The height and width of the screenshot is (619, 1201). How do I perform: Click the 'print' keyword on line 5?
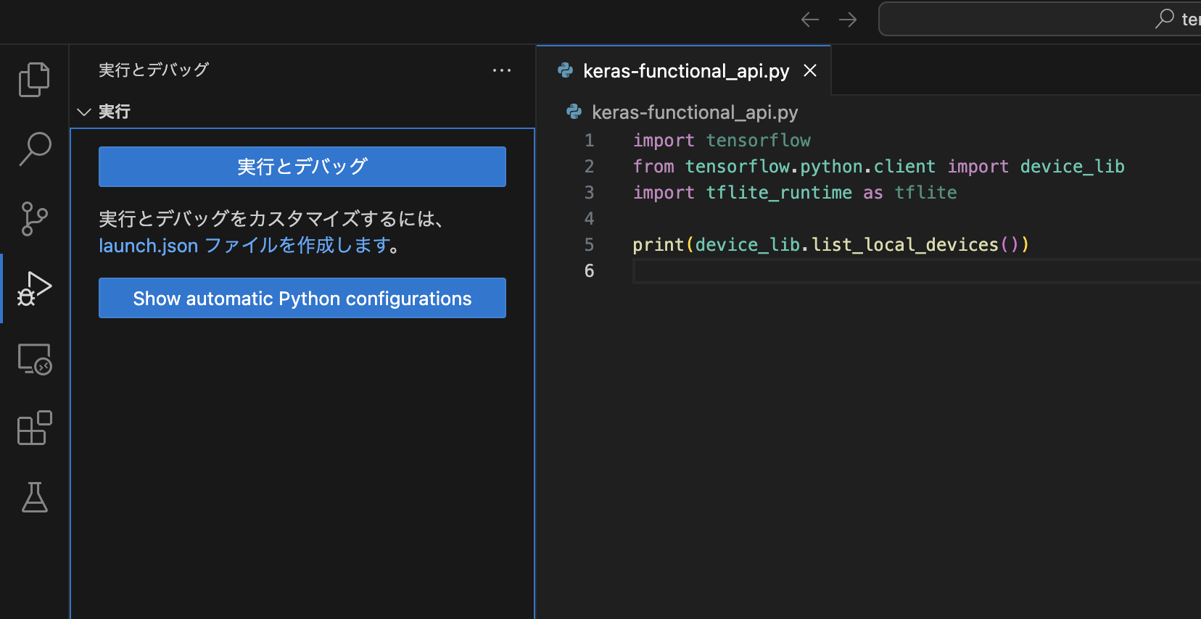coord(659,245)
